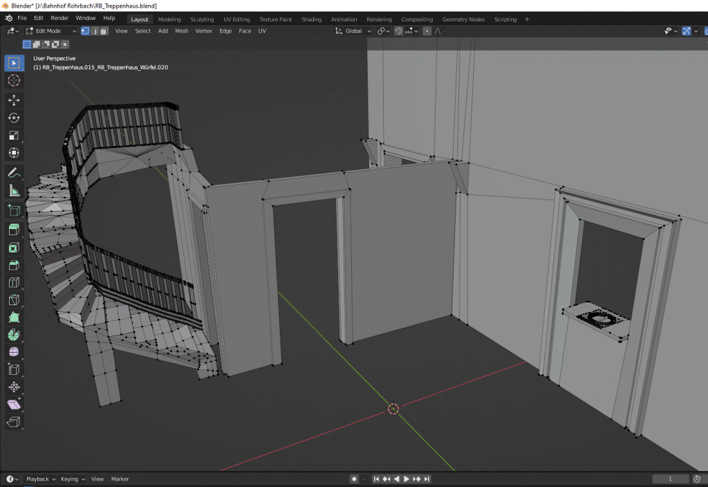Expand the Playback dropdown in timeline
708x487 pixels.
(x=41, y=479)
